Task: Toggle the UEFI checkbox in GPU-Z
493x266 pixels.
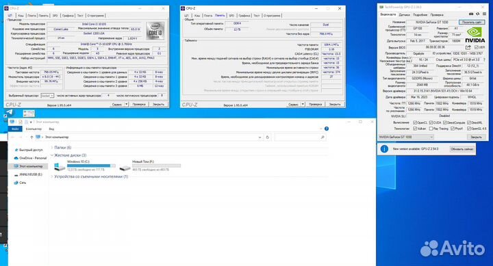Action: click(x=477, y=47)
